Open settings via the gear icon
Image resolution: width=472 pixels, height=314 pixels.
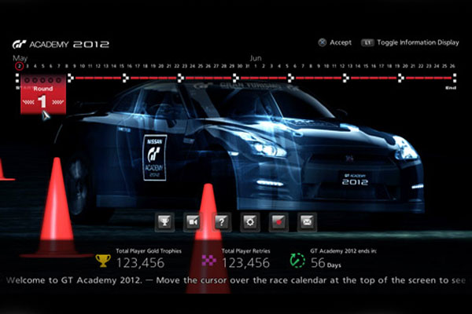[250, 221]
